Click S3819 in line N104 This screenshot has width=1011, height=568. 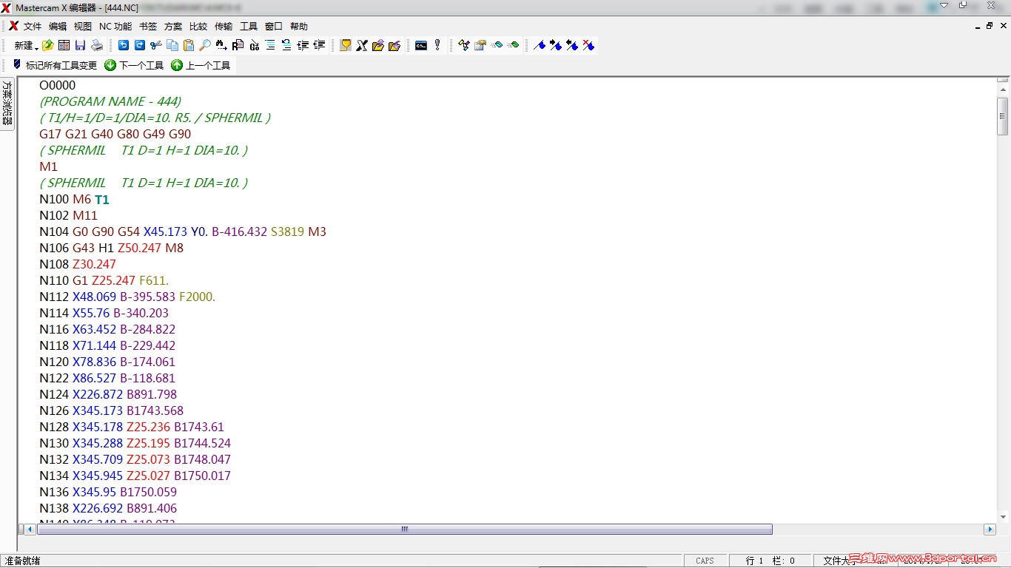287,231
